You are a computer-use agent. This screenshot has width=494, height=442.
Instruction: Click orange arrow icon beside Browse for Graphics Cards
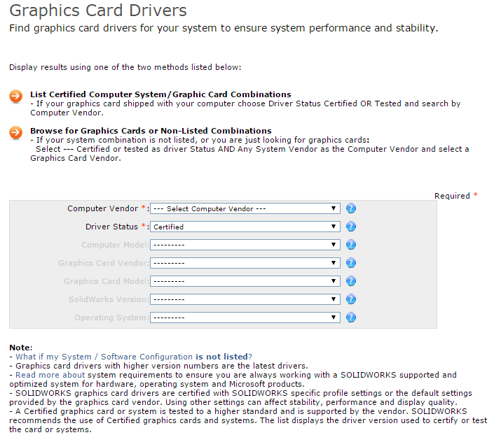pos(15,133)
